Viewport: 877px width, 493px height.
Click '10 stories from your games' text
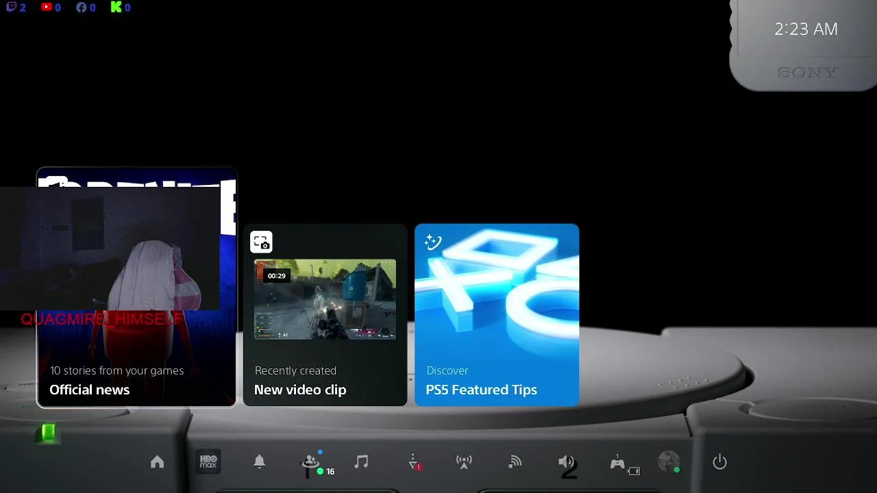coord(116,370)
